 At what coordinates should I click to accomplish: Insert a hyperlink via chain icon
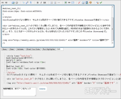[x=69, y=3]
